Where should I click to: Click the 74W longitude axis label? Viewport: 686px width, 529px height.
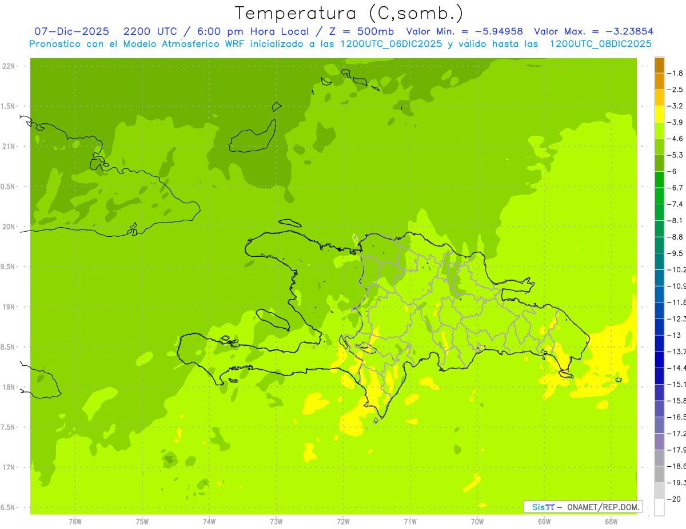point(209,522)
